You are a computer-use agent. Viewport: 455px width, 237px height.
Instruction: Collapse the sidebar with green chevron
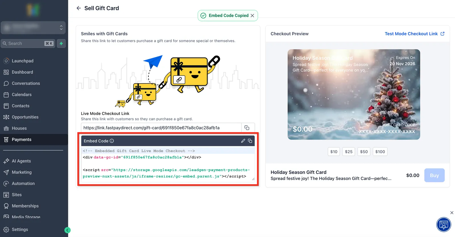(67, 230)
